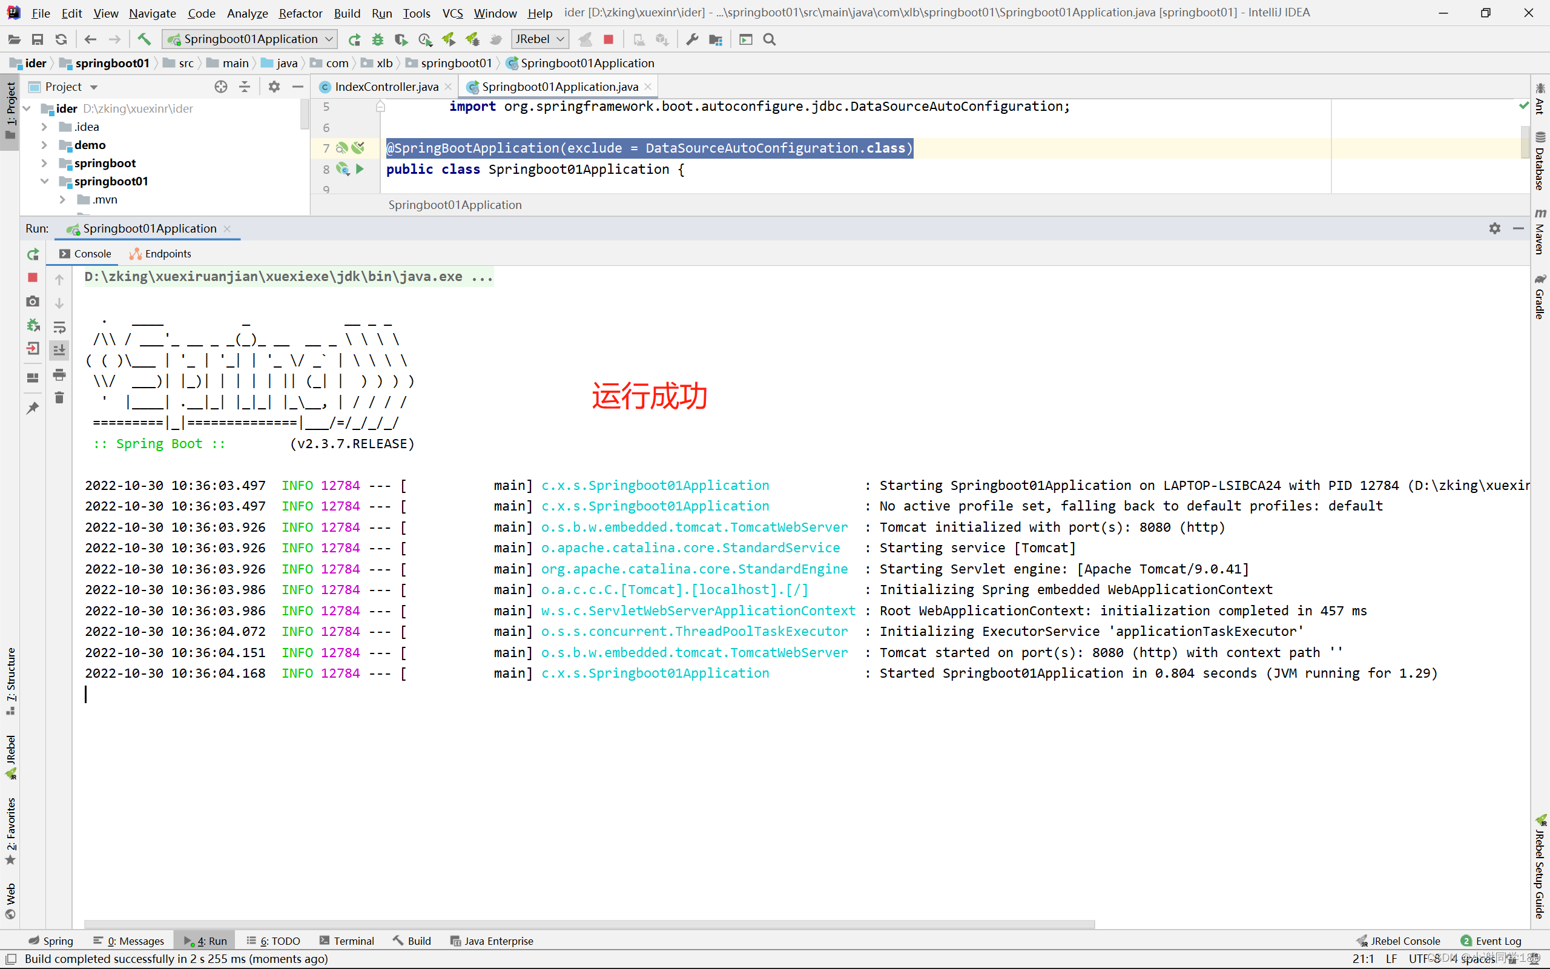
Task: Toggle the Database tool window on right
Action: click(1540, 160)
